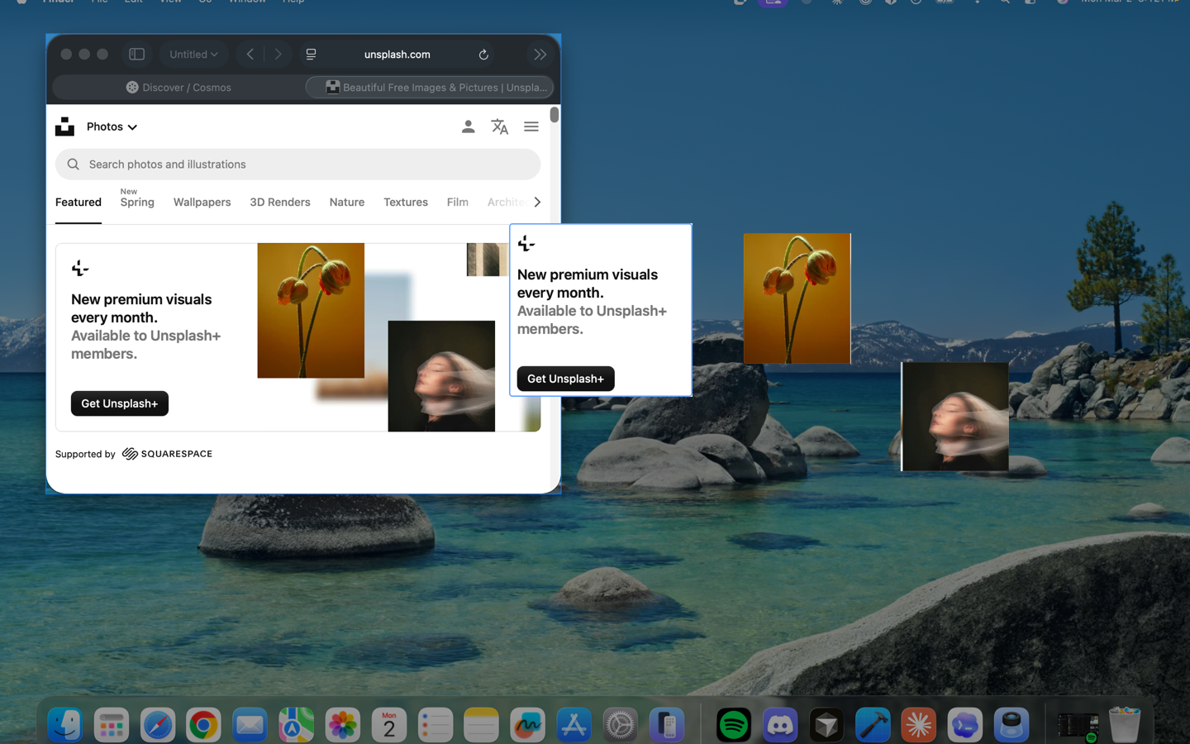Open Calendar from the dock
Viewport: 1190px width, 744px height.
point(388,725)
